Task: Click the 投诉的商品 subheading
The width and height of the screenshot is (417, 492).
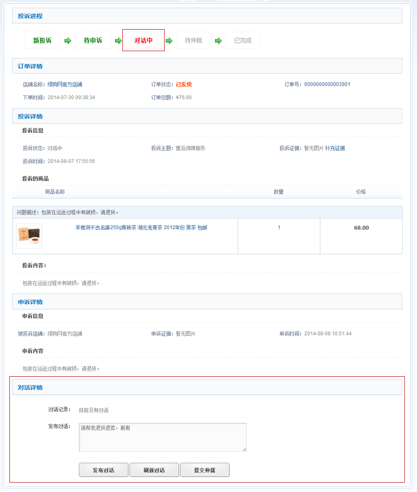Action: (x=35, y=179)
